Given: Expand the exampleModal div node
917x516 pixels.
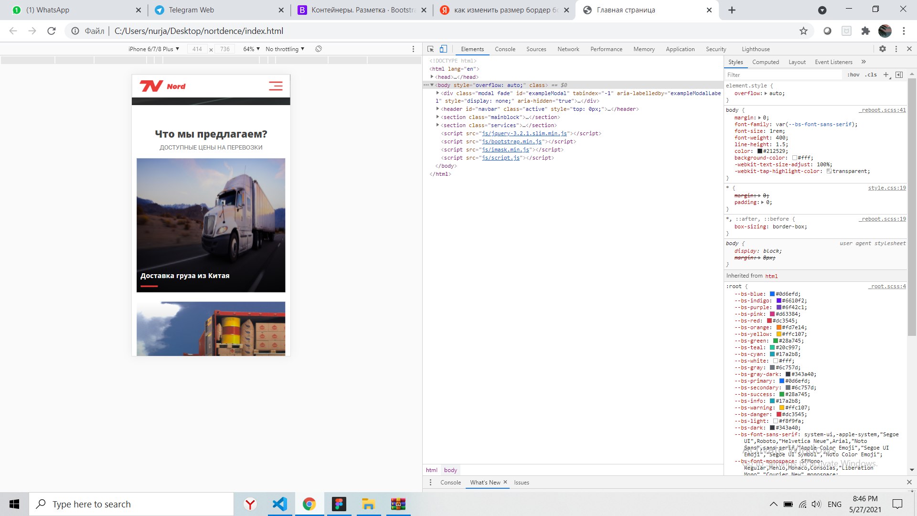Looking at the screenshot, I should [x=438, y=93].
